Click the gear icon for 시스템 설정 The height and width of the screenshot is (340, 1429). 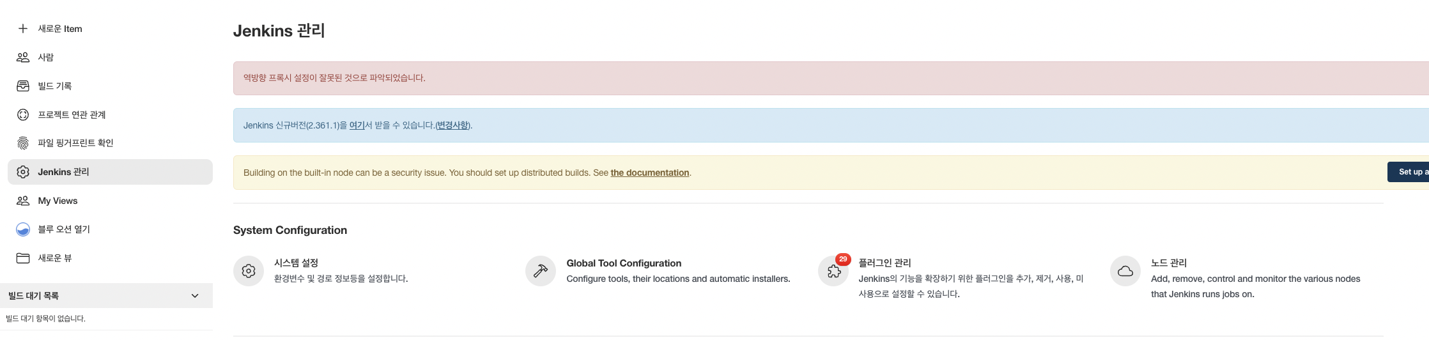click(x=249, y=271)
